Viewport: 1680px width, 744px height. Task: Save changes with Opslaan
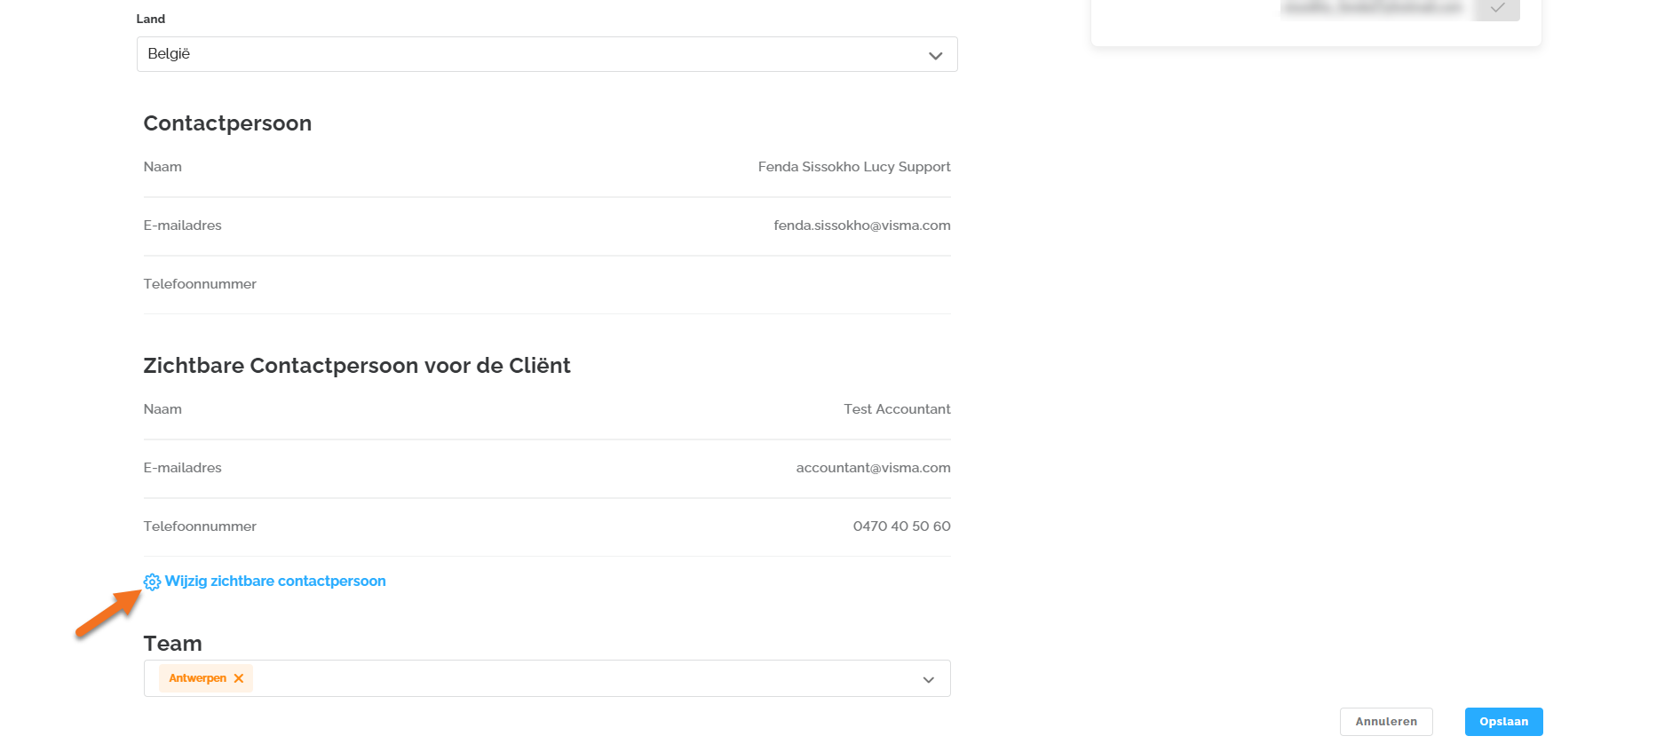point(1503,722)
